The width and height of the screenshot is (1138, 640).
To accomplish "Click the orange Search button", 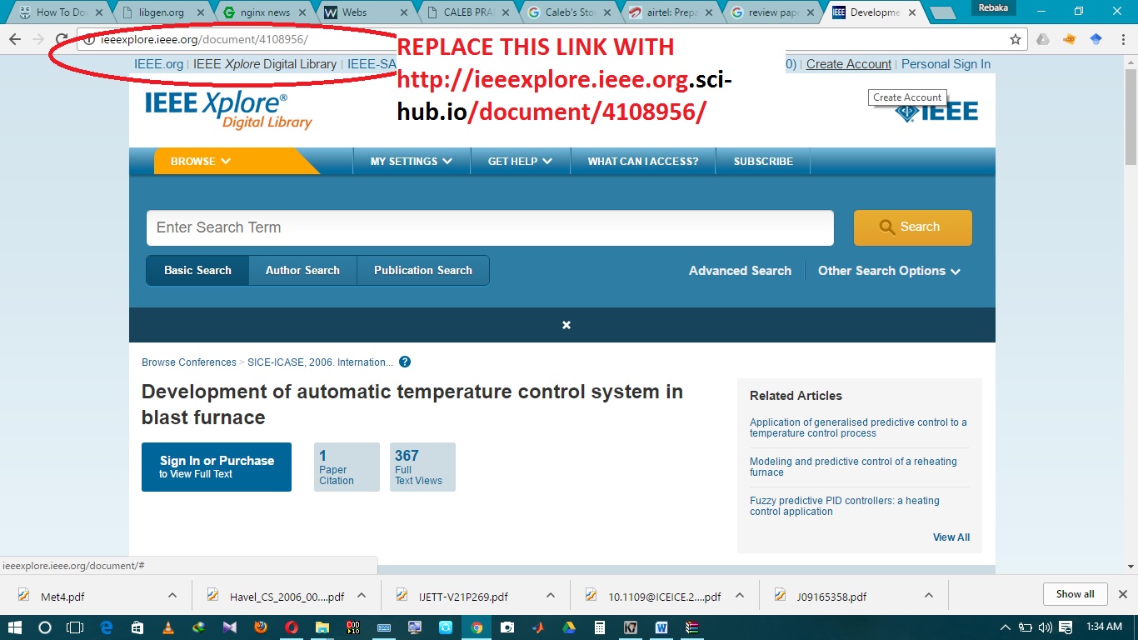I will point(913,227).
